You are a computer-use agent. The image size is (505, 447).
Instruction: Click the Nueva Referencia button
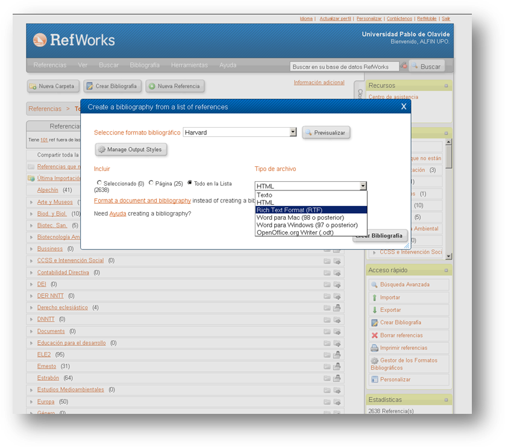coord(175,86)
